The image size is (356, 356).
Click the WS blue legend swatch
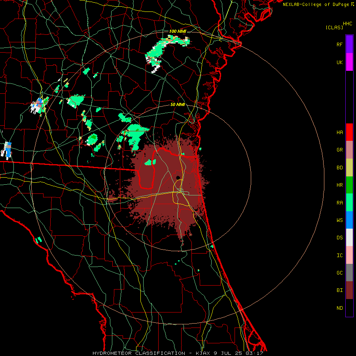[349, 220]
